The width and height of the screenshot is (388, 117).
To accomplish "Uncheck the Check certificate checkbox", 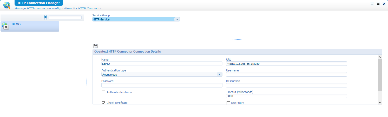I will click(103, 103).
